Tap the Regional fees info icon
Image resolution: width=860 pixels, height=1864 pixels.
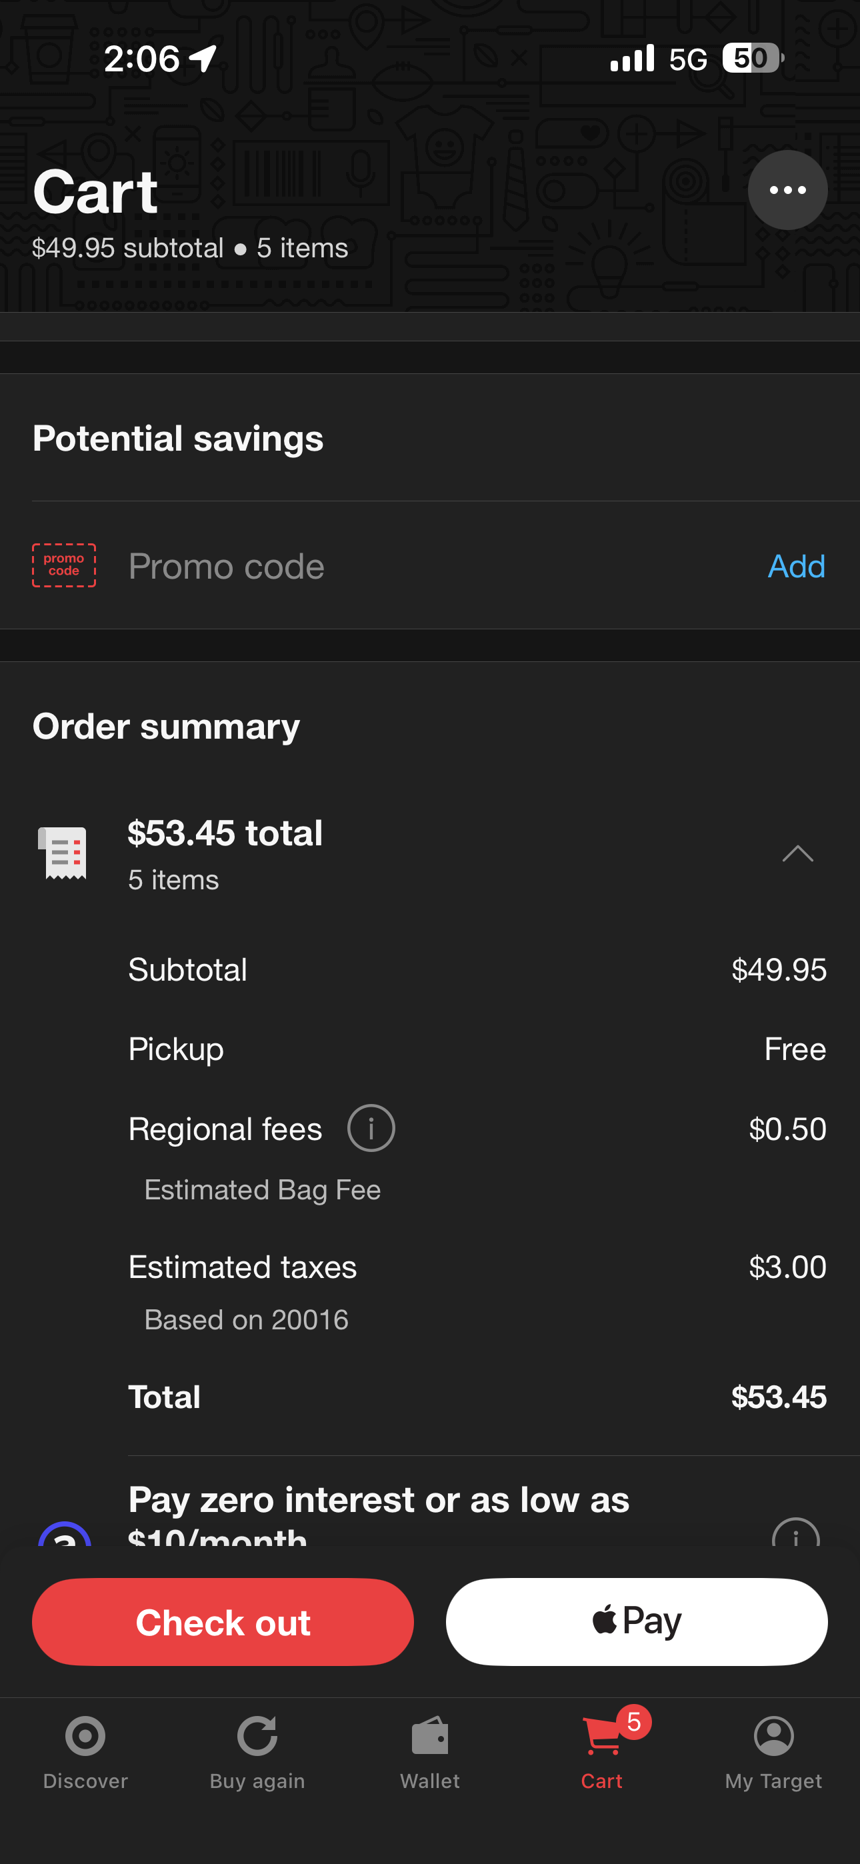click(371, 1127)
